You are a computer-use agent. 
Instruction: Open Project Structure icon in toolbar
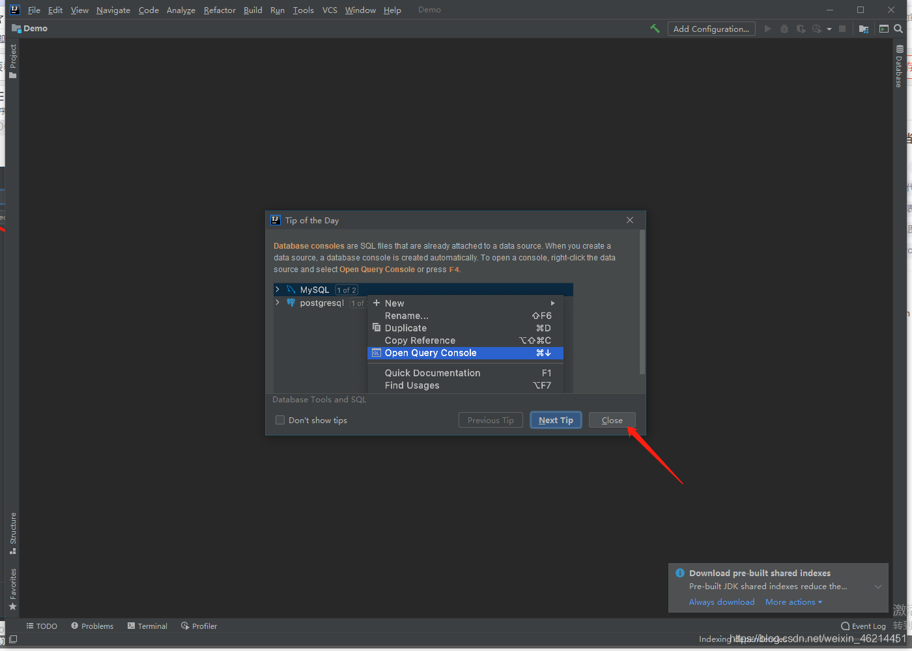[864, 29]
